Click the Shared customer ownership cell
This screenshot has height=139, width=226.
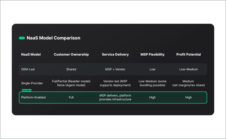[71, 69]
